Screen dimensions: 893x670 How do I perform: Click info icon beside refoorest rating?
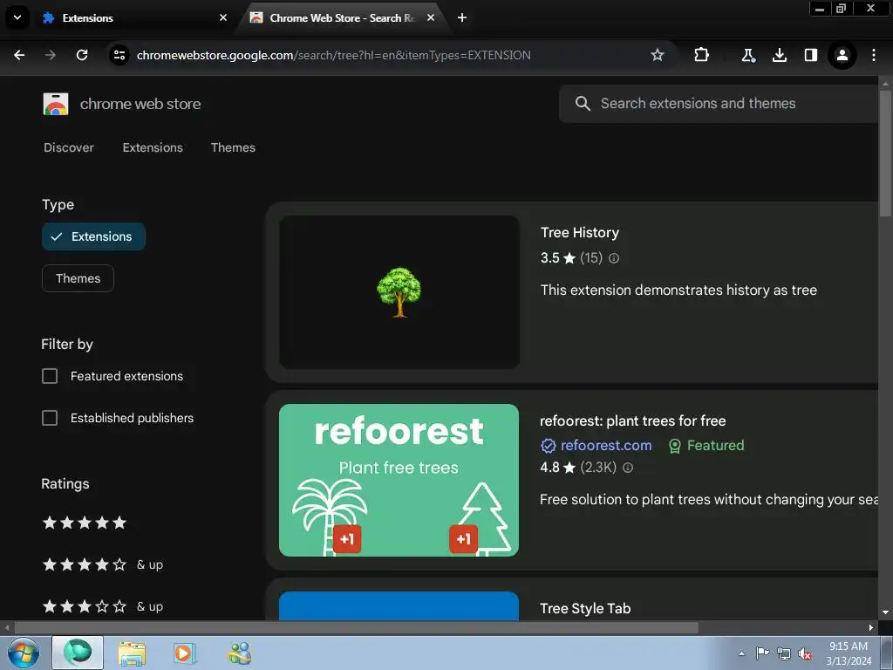tap(628, 468)
